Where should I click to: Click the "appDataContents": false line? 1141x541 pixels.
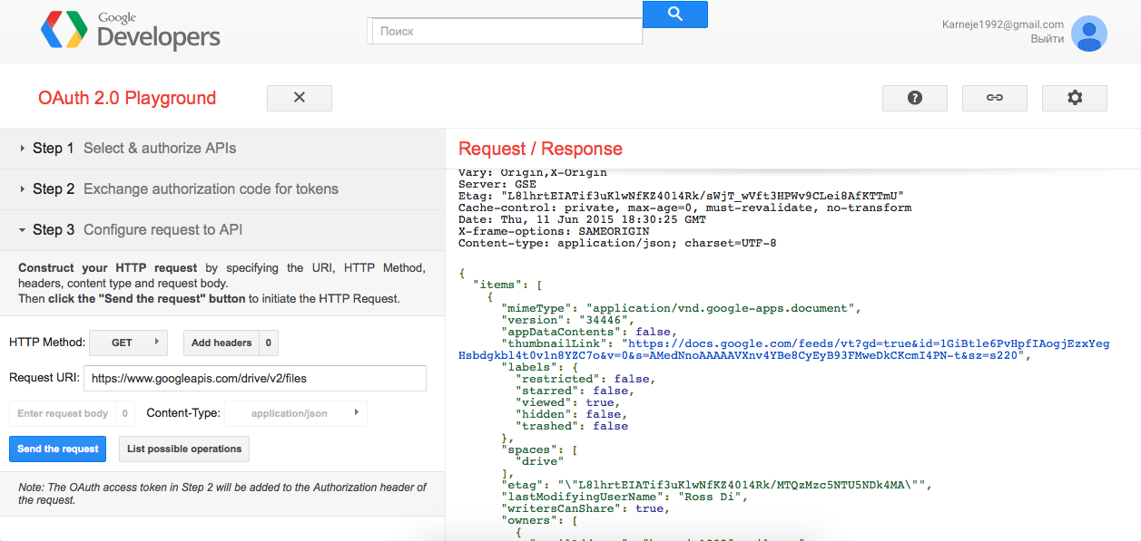(590, 332)
